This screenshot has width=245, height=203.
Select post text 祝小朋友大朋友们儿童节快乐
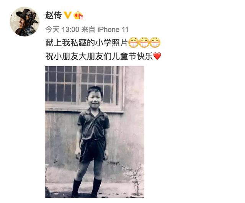click(x=99, y=56)
